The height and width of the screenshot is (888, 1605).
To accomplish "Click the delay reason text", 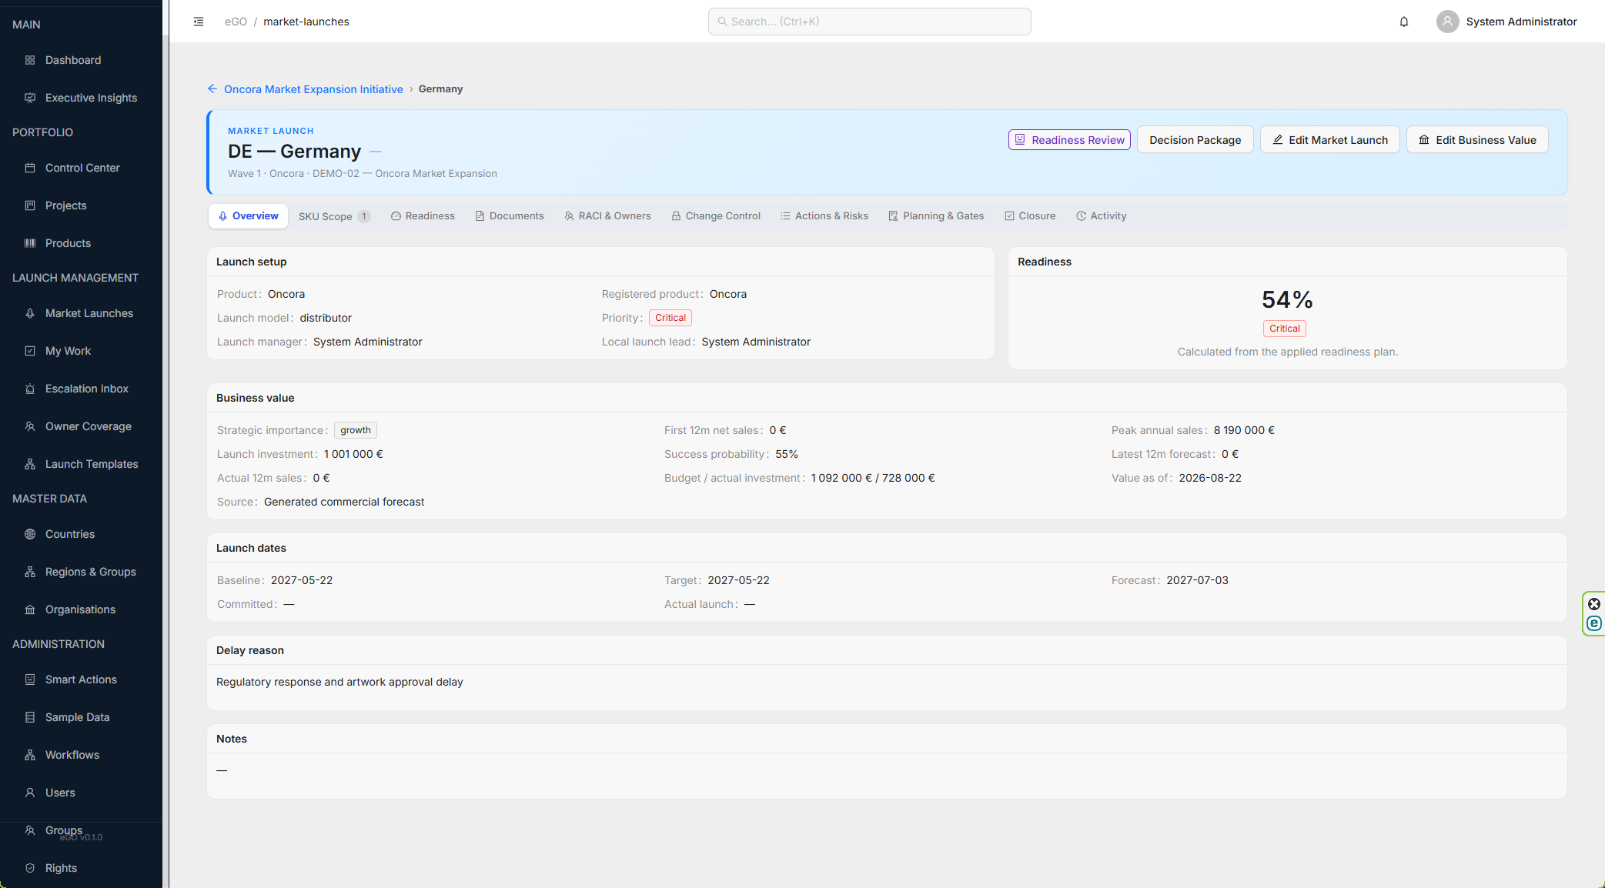I will pyautogui.click(x=339, y=682).
